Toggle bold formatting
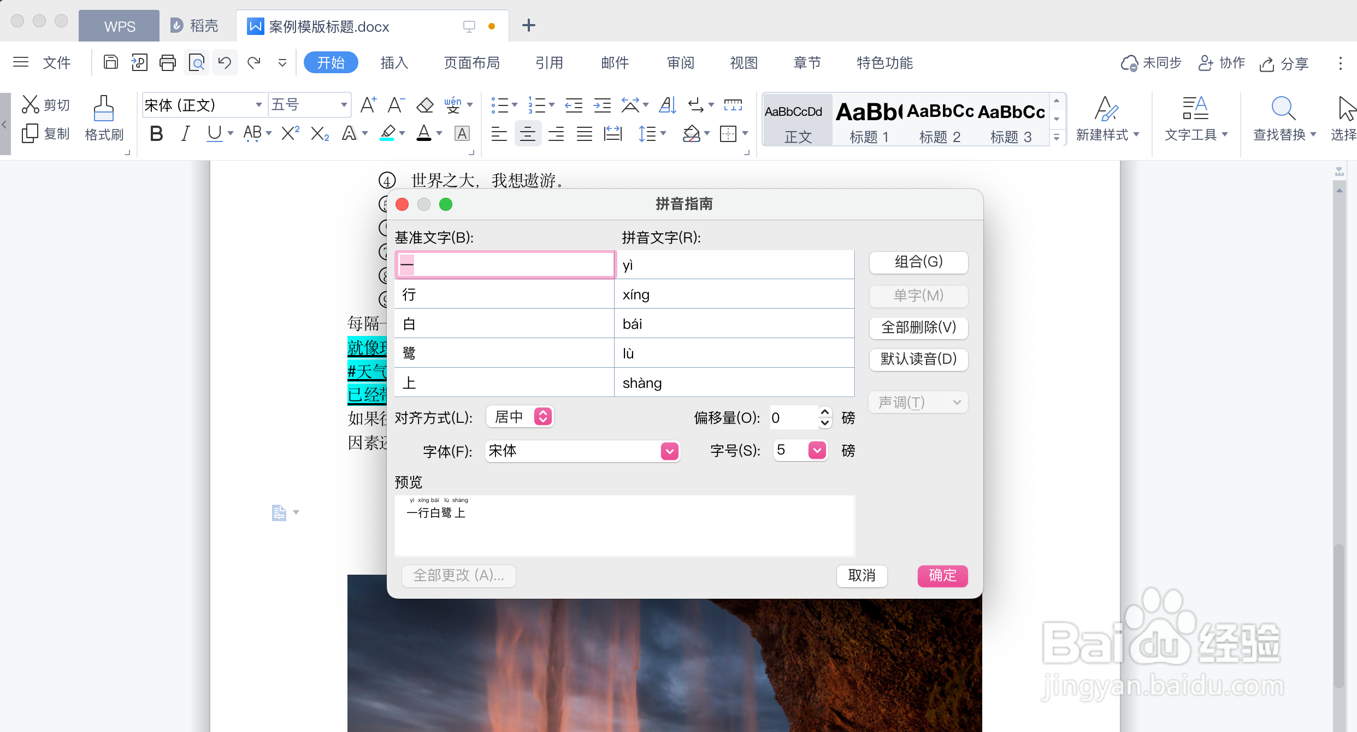The image size is (1357, 732). tap(156, 133)
